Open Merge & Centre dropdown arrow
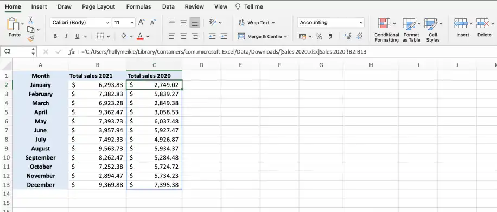 (x=285, y=37)
